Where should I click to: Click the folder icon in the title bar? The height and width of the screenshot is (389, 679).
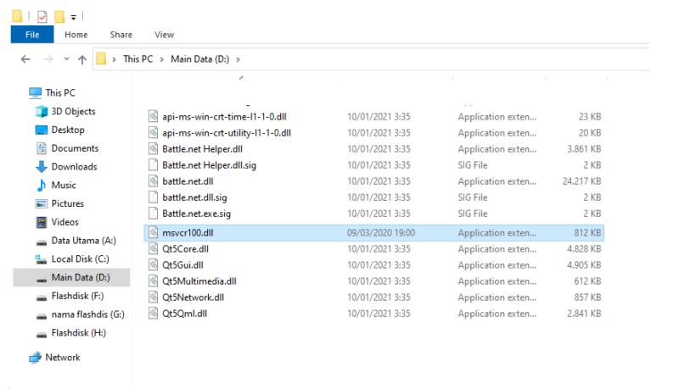coord(17,16)
